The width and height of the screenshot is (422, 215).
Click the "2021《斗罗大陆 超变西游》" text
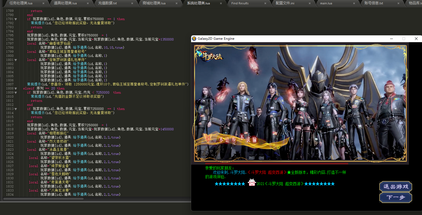[x=280, y=184]
